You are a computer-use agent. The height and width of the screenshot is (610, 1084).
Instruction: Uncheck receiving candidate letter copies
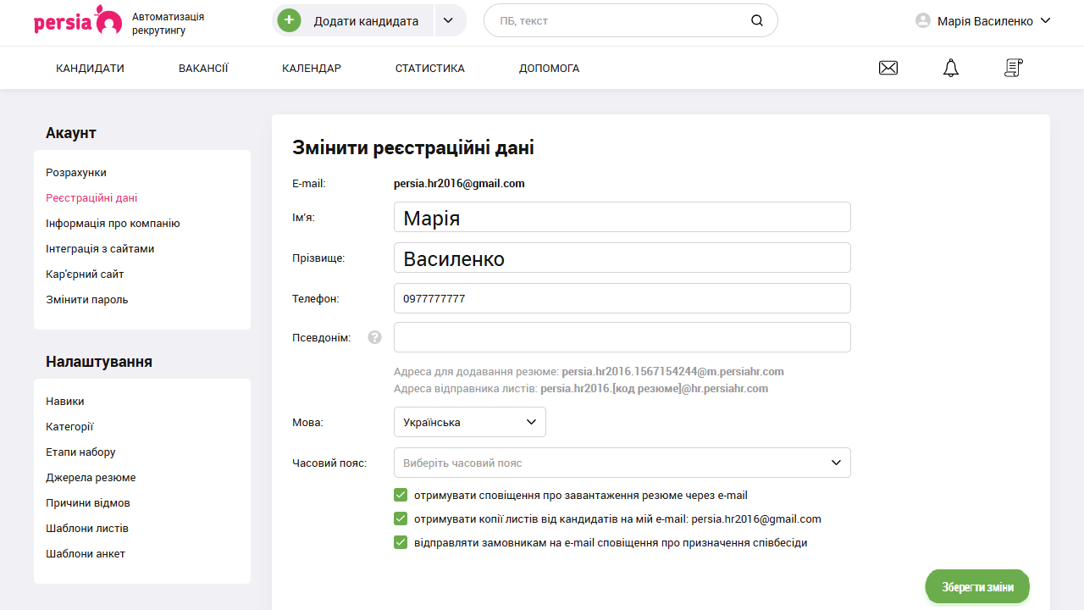pos(400,518)
